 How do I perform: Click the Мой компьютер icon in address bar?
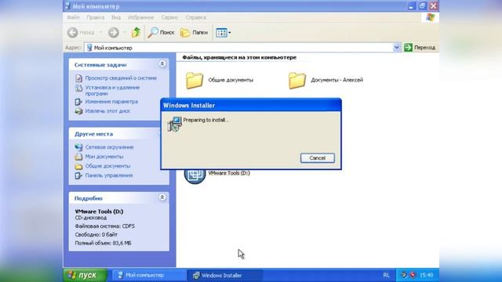pos(89,48)
